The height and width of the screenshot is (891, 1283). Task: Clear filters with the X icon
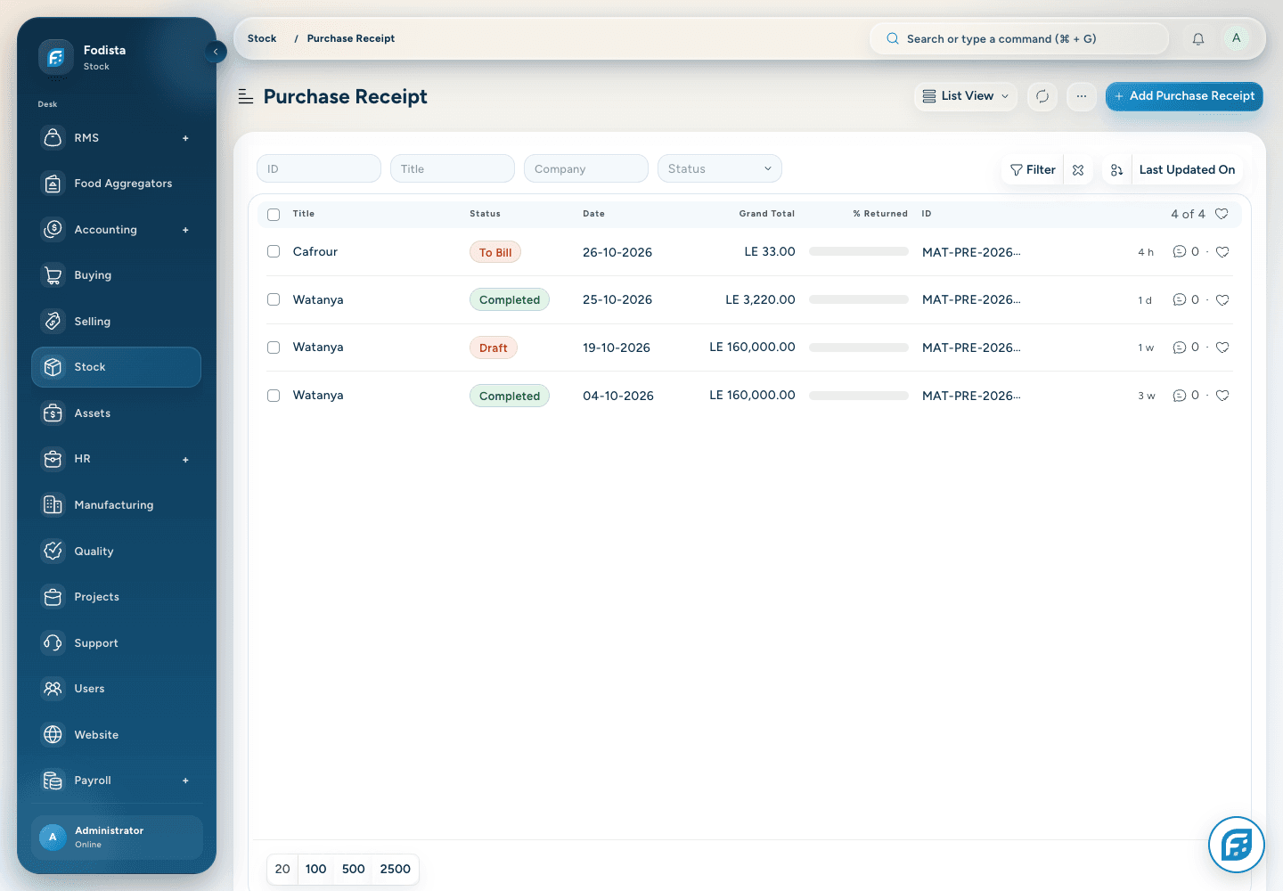click(x=1078, y=169)
